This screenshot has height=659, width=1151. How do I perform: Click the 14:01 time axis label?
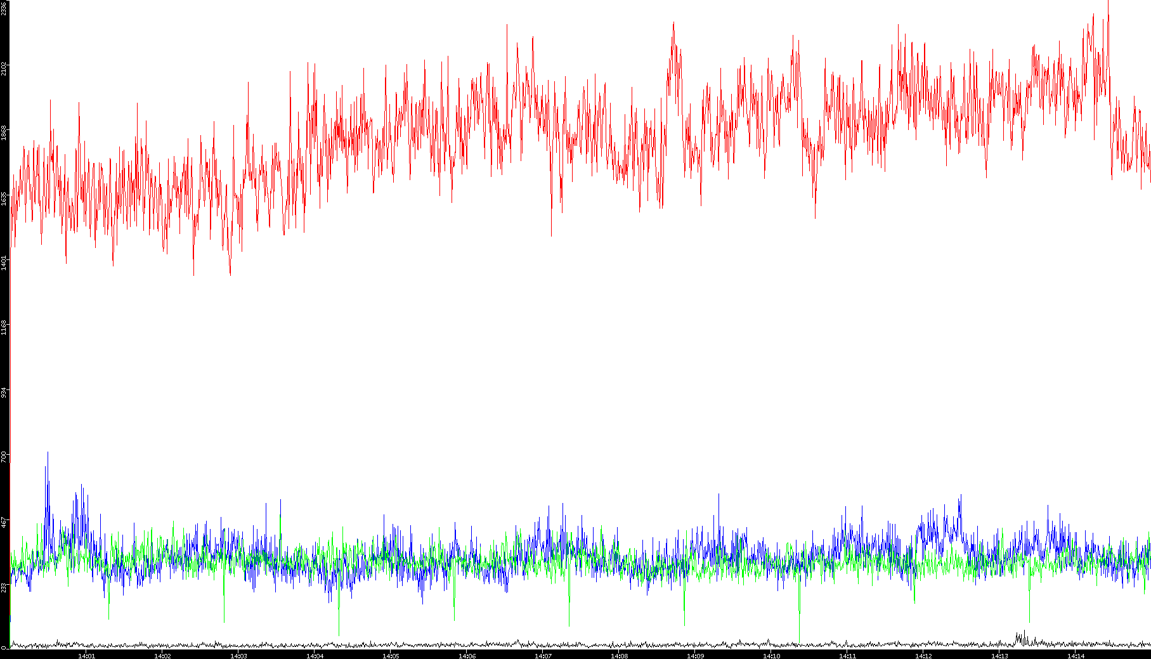[86, 656]
